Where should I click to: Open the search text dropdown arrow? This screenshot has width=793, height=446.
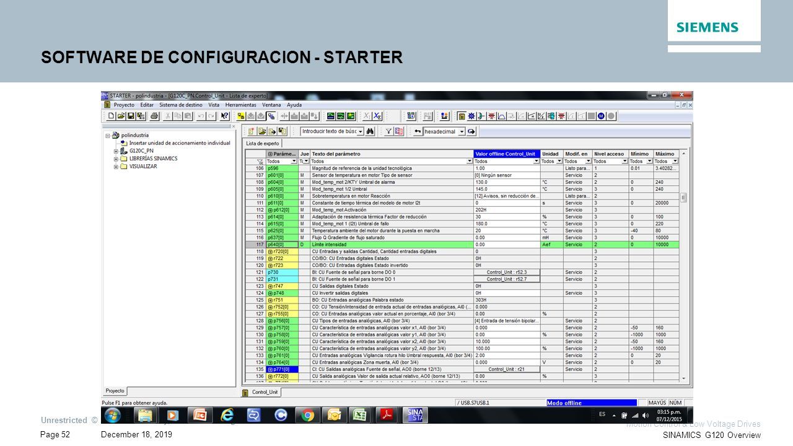361,131
